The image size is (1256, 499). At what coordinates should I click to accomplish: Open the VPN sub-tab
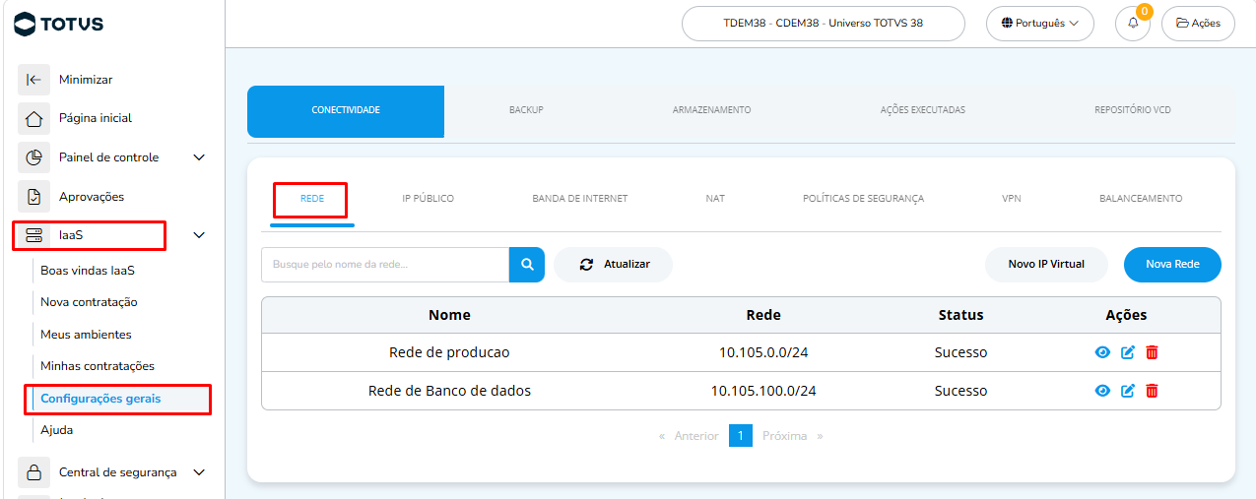tap(1012, 199)
